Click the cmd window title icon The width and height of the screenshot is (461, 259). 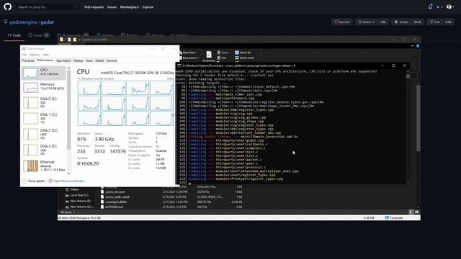point(179,65)
